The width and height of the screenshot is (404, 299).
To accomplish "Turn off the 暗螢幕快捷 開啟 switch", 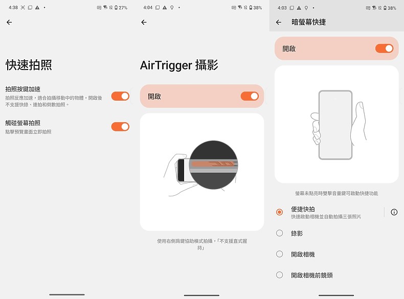I will click(x=384, y=49).
